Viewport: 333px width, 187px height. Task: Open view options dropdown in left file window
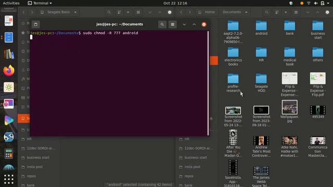pyautogui.click(x=128, y=12)
